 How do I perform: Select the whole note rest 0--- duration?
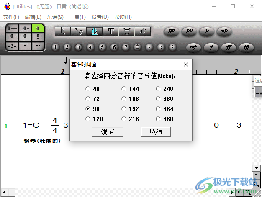tap(12, 28)
